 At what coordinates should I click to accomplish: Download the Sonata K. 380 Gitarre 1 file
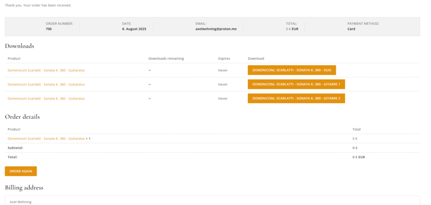pyautogui.click(x=296, y=84)
